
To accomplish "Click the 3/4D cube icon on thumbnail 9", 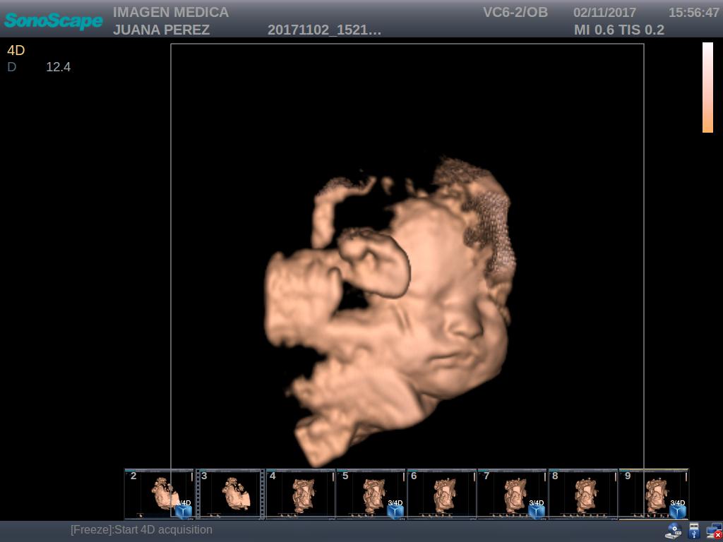I will click(x=677, y=510).
